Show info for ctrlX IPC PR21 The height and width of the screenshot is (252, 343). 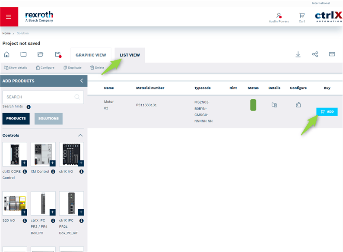pyautogui.click(x=82, y=221)
